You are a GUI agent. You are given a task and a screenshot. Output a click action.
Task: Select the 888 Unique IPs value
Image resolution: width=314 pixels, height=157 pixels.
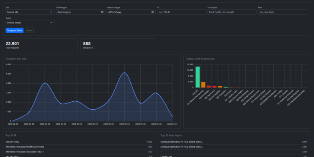87,44
